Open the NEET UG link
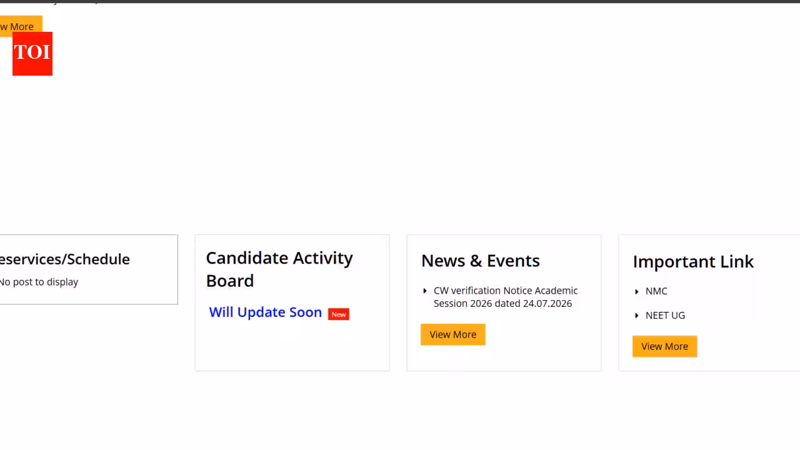Viewport: 800px width, 450px height. point(665,316)
